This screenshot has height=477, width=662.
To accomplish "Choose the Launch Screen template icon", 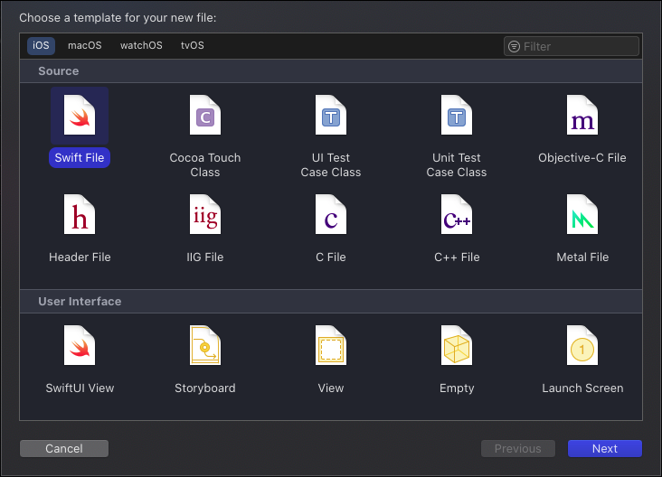I will [582, 345].
